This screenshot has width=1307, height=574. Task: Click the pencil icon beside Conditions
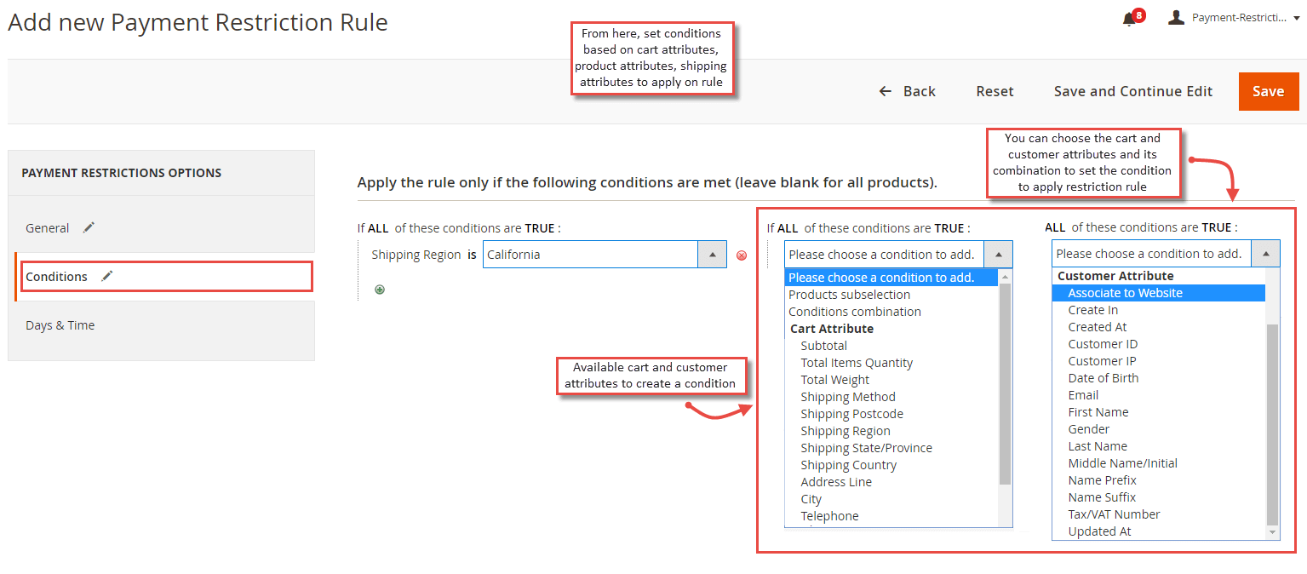pos(106,276)
